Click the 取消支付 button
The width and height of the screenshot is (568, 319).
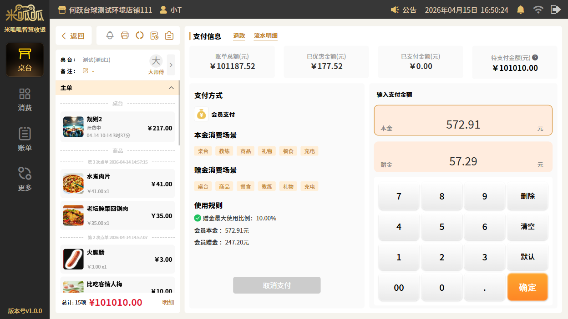click(x=277, y=285)
